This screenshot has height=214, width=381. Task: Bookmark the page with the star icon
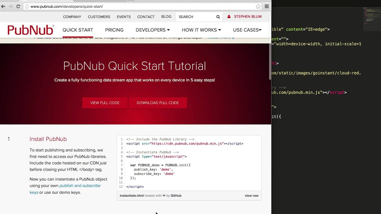pos(258,6)
